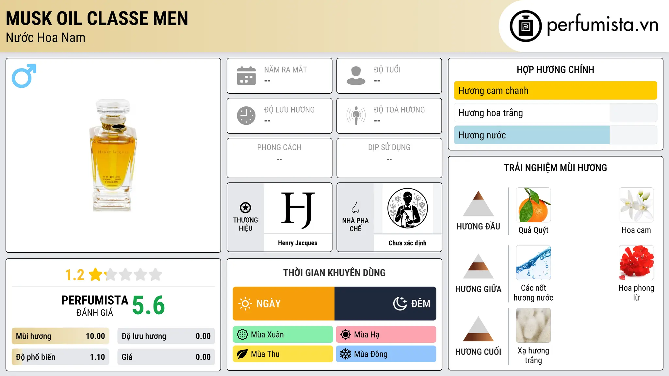Click the leaf icon for Mùa Thu
The image size is (669, 376).
click(242, 354)
